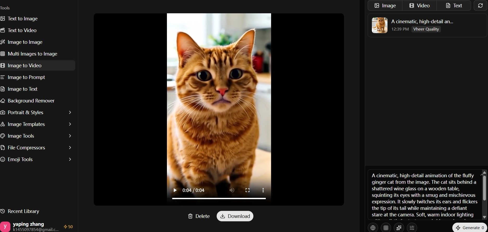Switch to the Video tab

(420, 5)
